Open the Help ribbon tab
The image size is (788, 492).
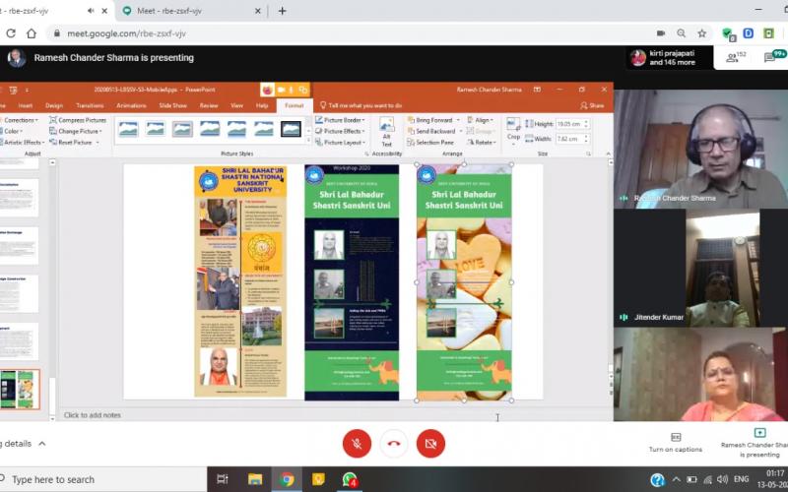pos(262,106)
